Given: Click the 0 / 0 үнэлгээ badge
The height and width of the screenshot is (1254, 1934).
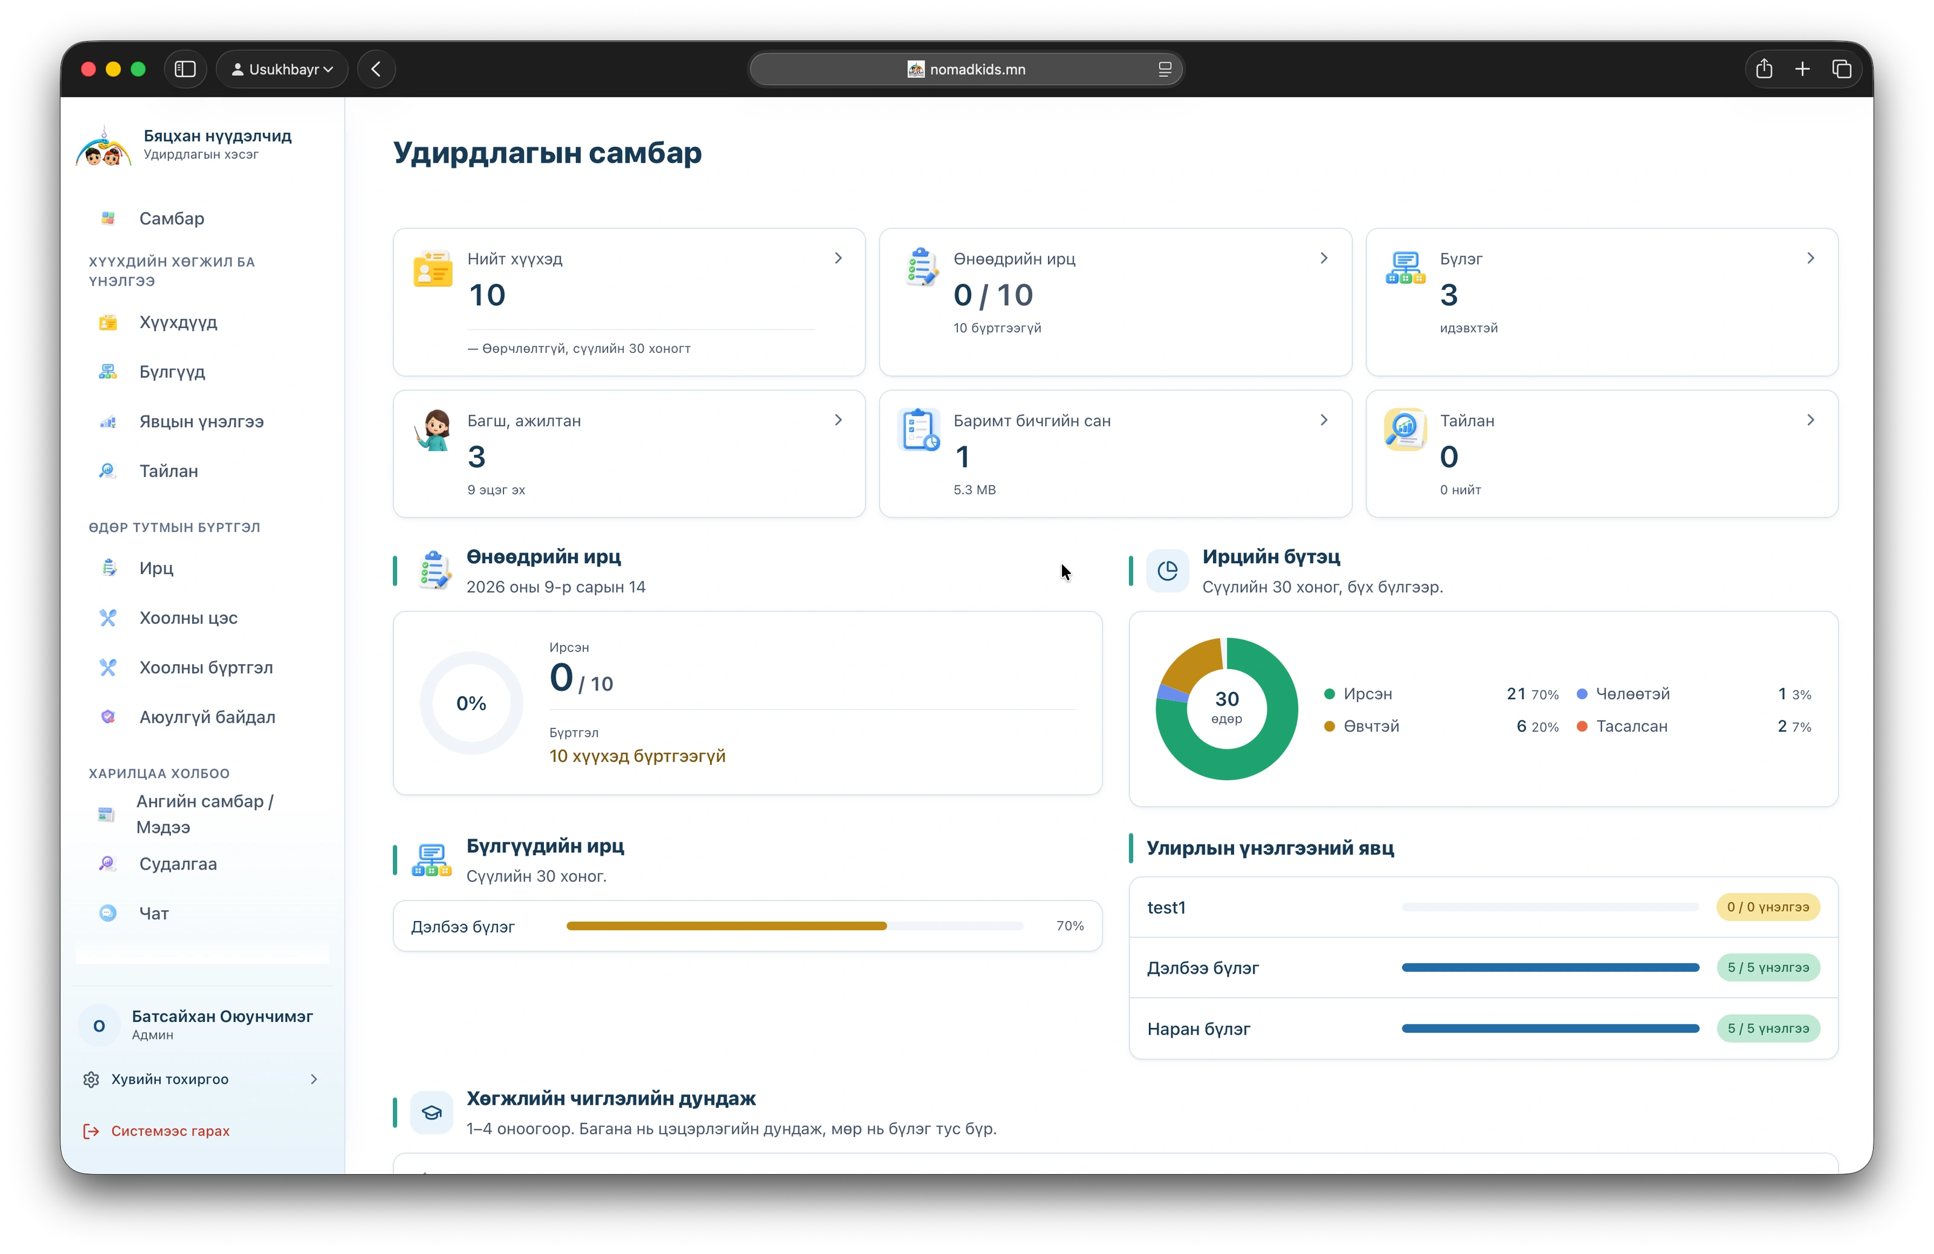Looking at the screenshot, I should 1767,908.
